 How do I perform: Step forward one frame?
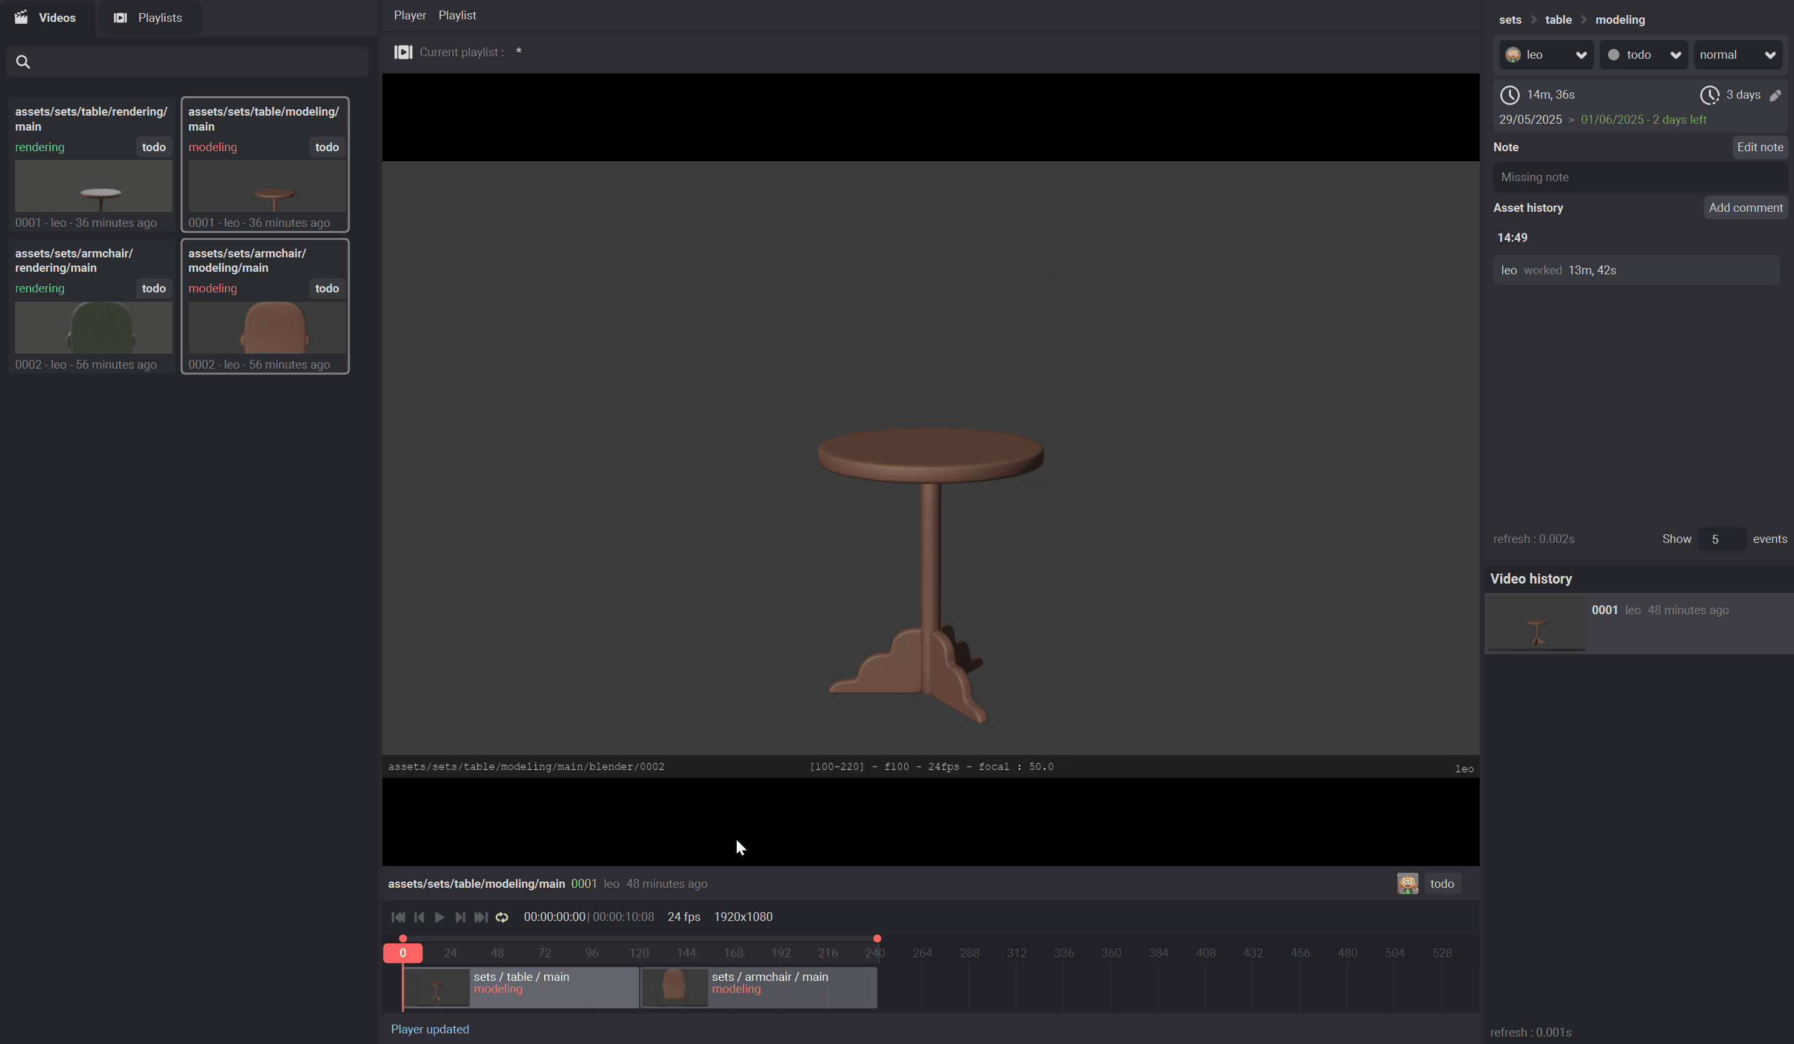point(460,917)
